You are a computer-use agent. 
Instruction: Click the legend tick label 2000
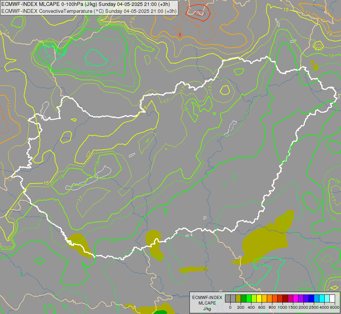(303, 307)
